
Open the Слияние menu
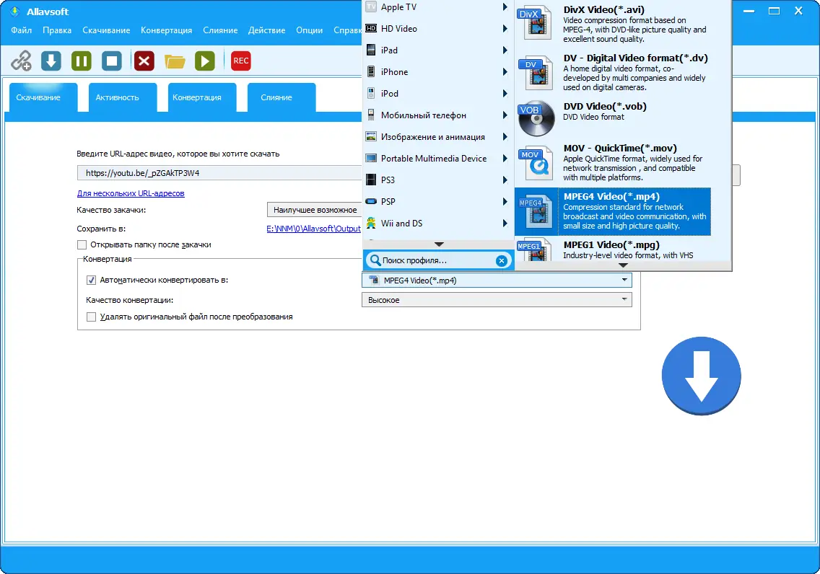pos(220,30)
